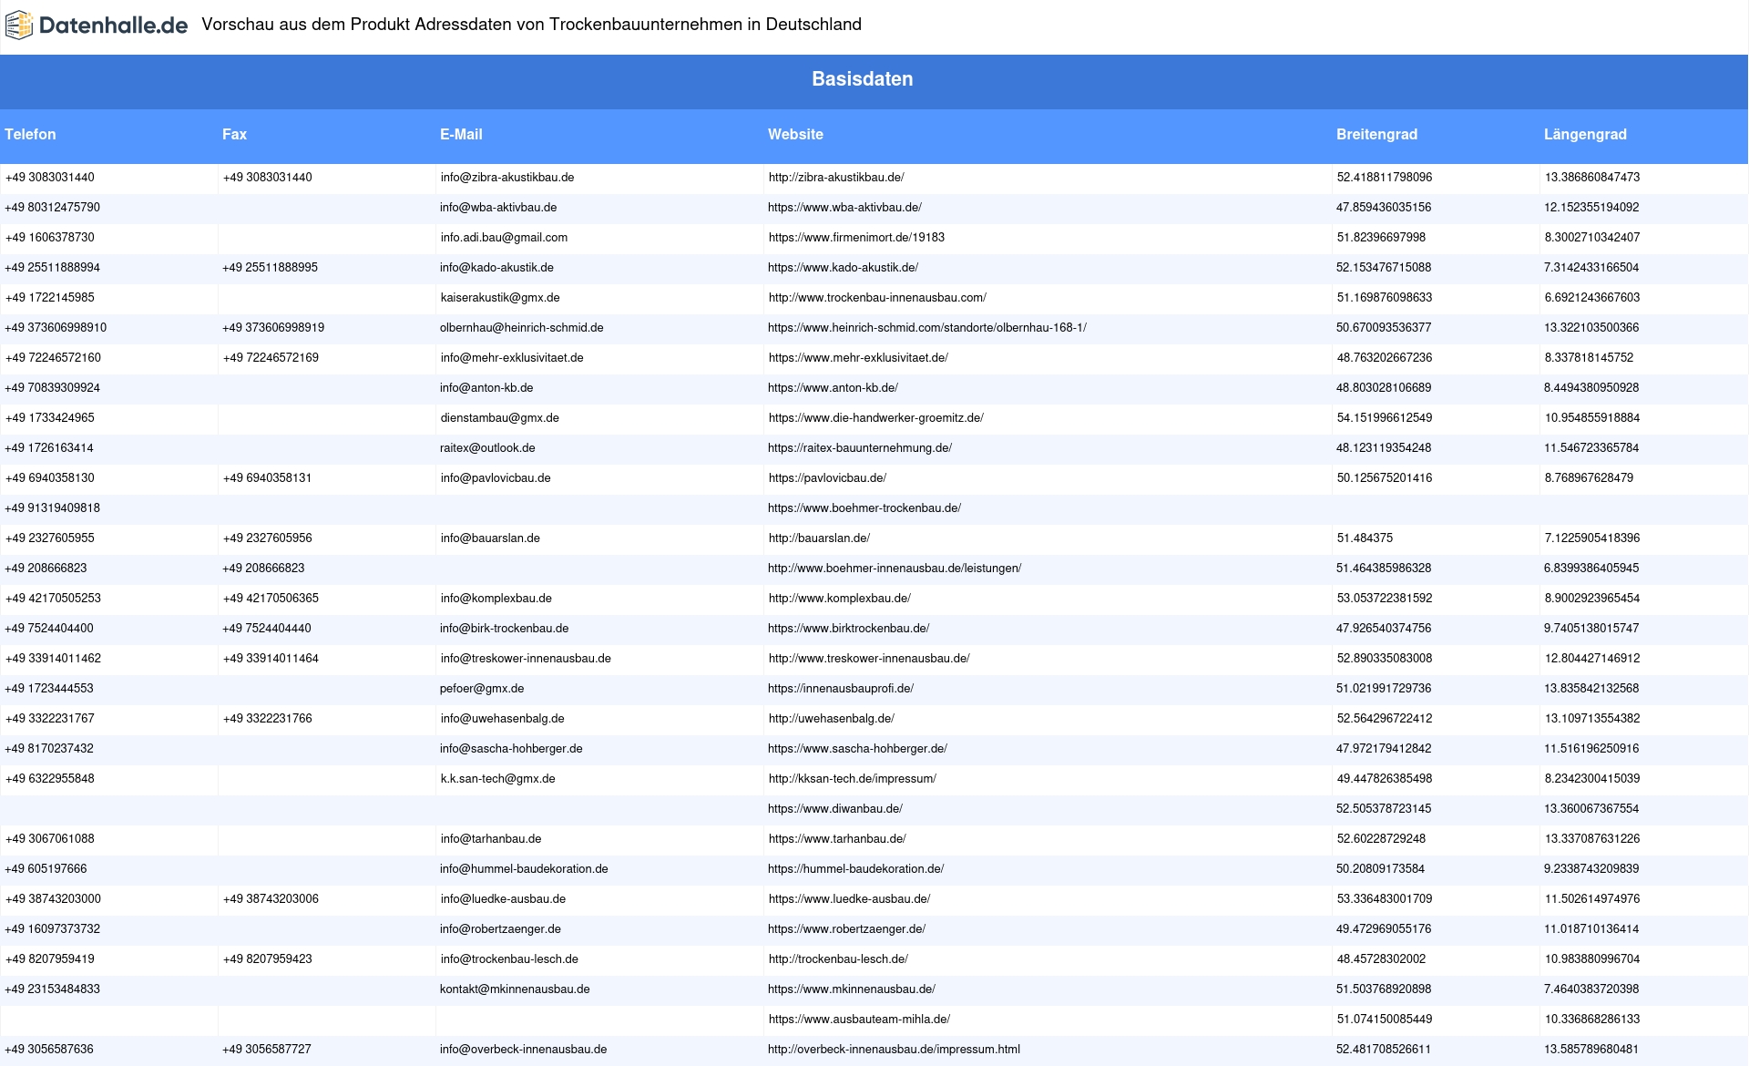Open the www.diwanbau.de website URL
This screenshot has width=1749, height=1066.
[835, 809]
